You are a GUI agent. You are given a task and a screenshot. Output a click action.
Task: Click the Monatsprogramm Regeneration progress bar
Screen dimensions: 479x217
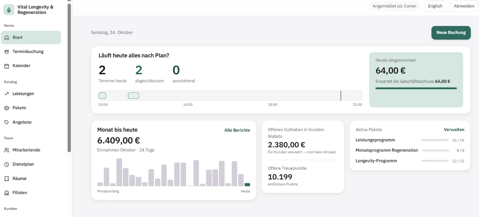click(x=436, y=151)
